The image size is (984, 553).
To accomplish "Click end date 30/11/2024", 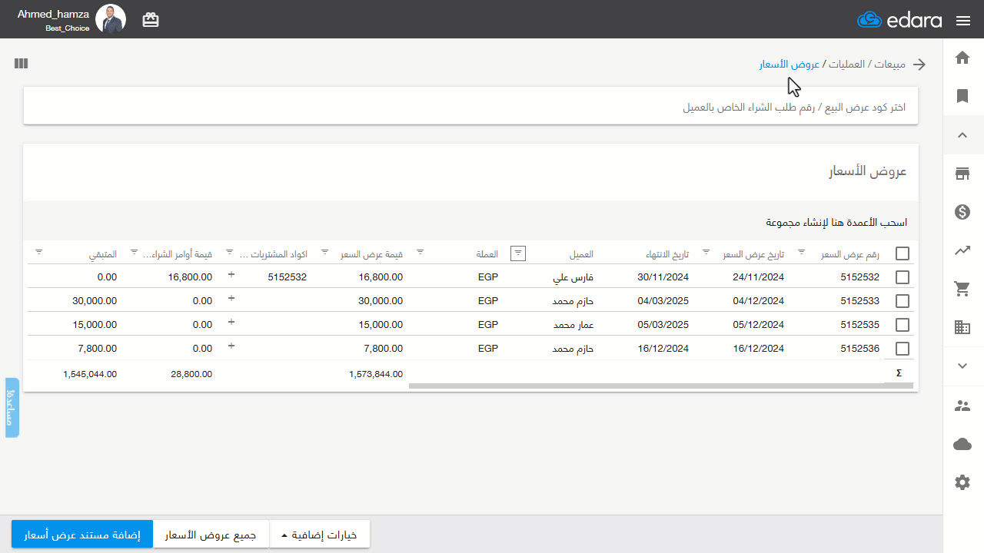I will [663, 277].
